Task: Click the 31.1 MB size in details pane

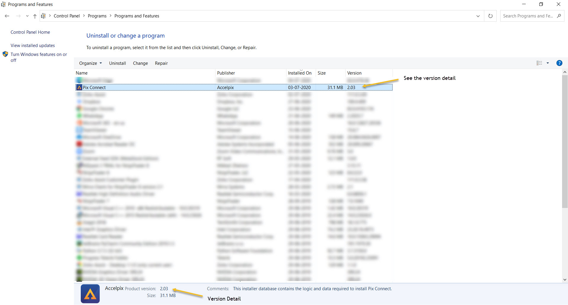Action: pos(168,296)
